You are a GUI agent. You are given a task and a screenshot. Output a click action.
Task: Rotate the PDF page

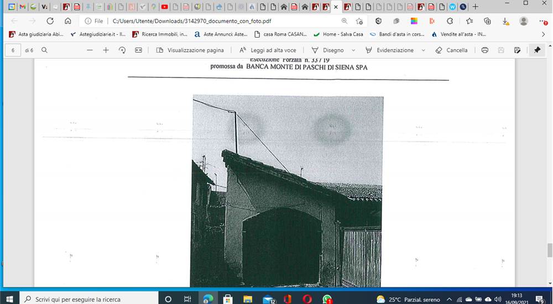point(122,50)
